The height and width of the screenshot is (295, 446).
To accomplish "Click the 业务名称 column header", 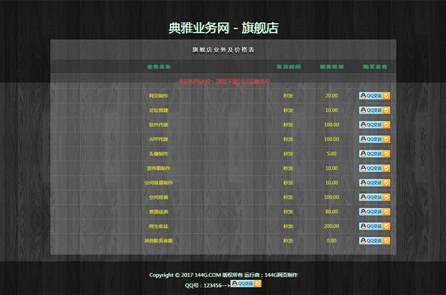I will pyautogui.click(x=159, y=66).
